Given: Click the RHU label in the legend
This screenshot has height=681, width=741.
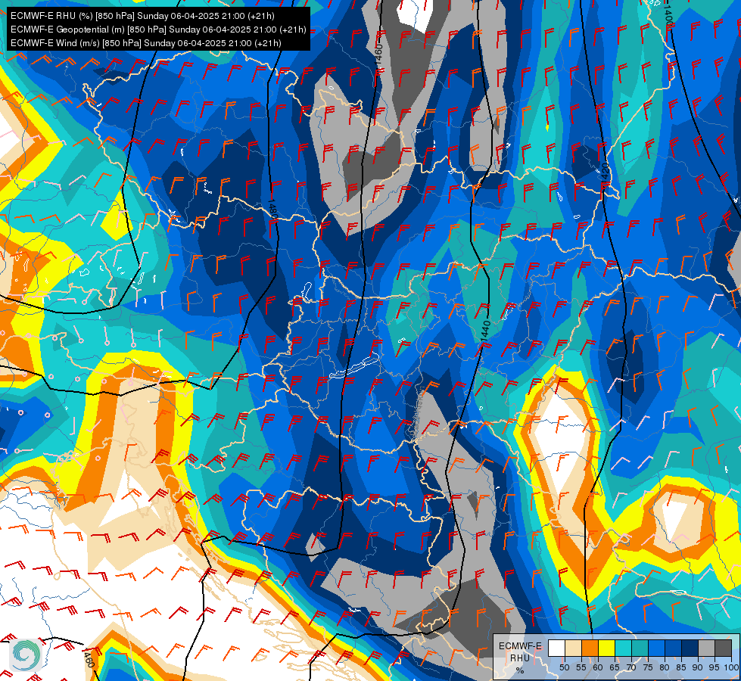Looking at the screenshot, I should click(520, 658).
